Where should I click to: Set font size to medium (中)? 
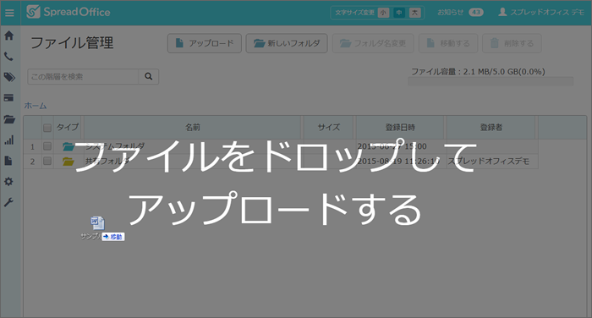click(398, 13)
